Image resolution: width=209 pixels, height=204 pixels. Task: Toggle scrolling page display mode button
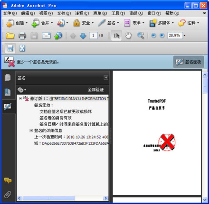tap(10, 48)
